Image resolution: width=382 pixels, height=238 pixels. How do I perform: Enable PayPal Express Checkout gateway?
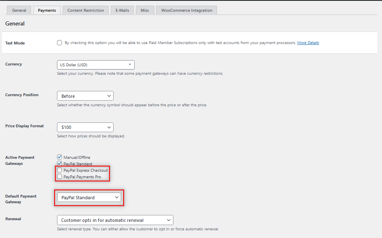point(59,170)
